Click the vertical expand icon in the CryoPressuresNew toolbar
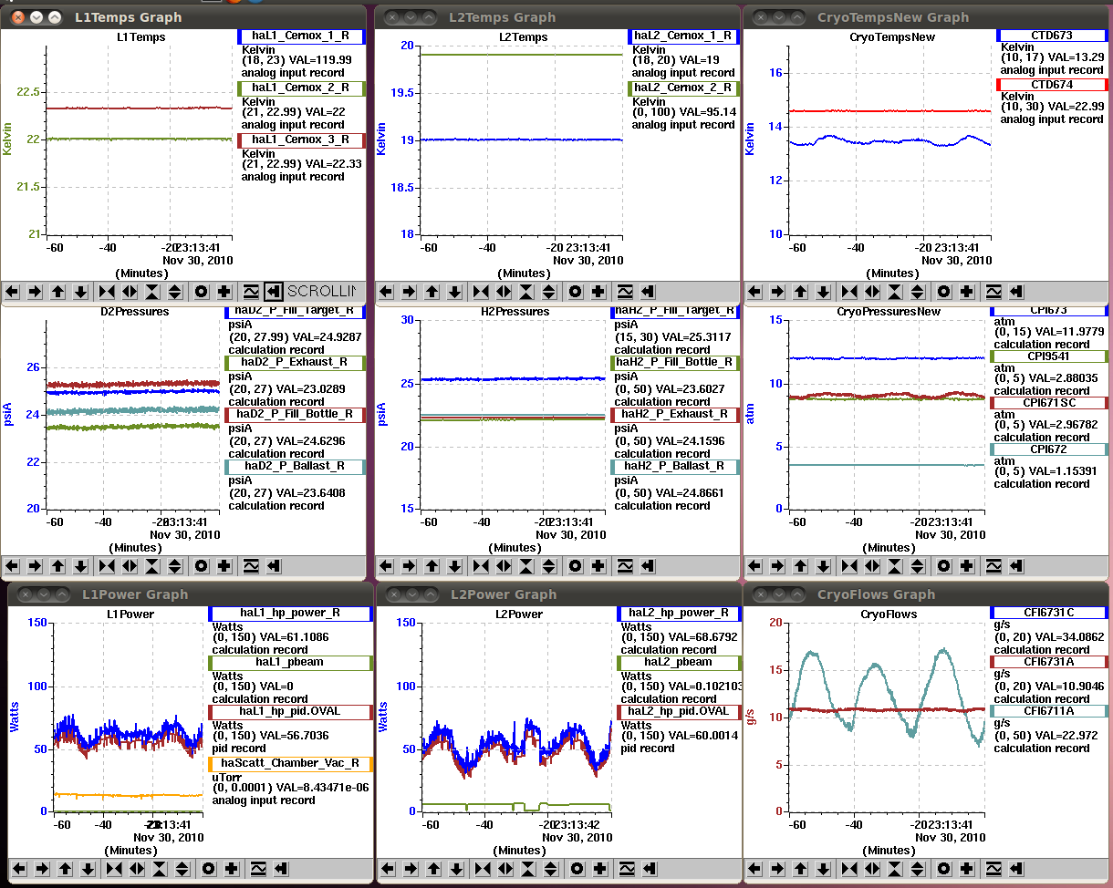 pyautogui.click(x=918, y=566)
